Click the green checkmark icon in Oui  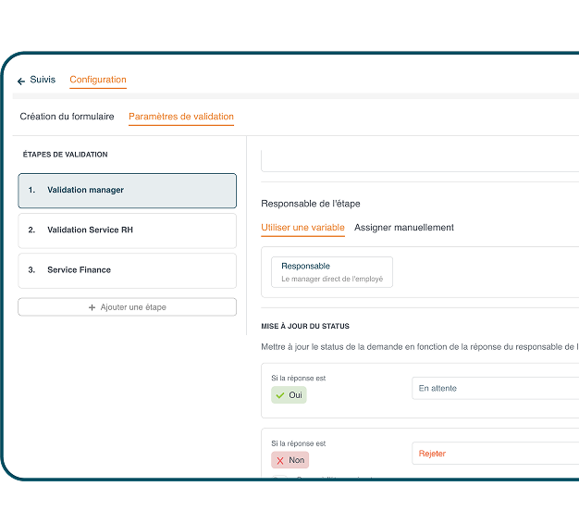280,395
